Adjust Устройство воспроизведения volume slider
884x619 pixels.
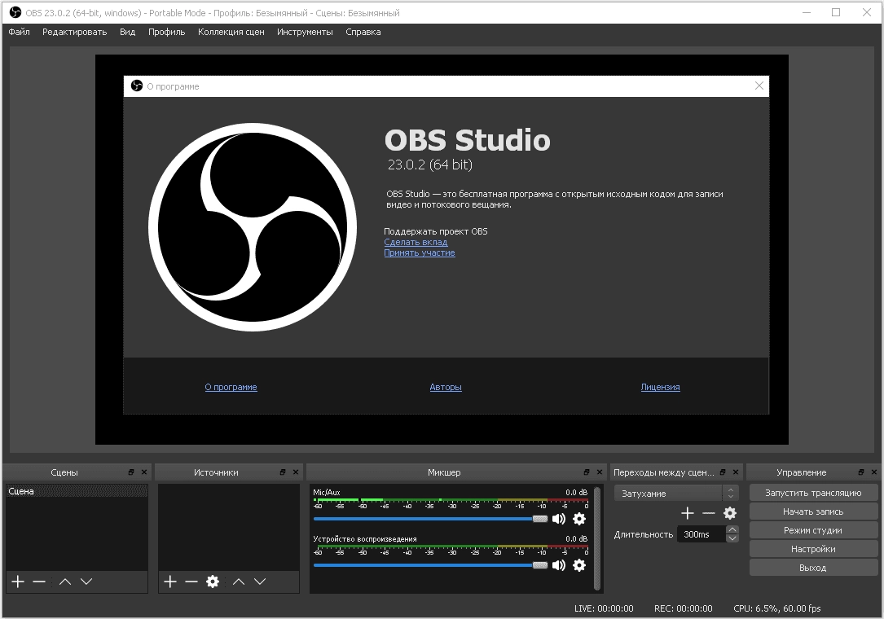(x=430, y=565)
